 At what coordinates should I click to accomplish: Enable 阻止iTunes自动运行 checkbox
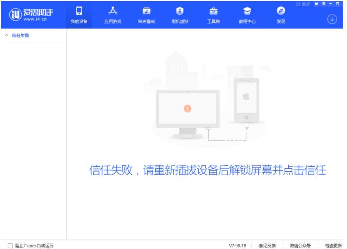(x=10, y=246)
